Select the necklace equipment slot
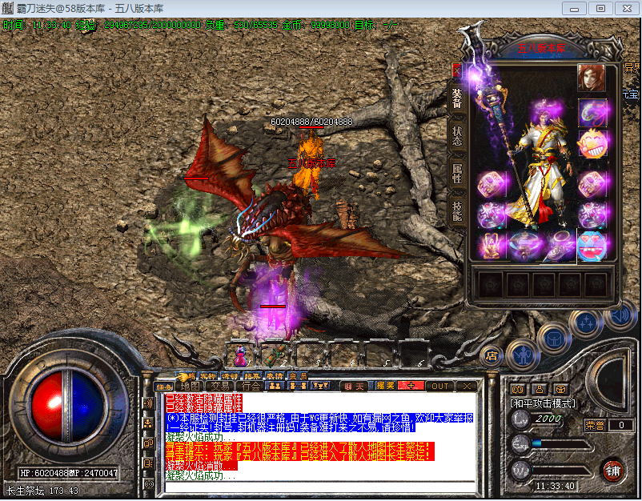642x501 pixels. 592,113
